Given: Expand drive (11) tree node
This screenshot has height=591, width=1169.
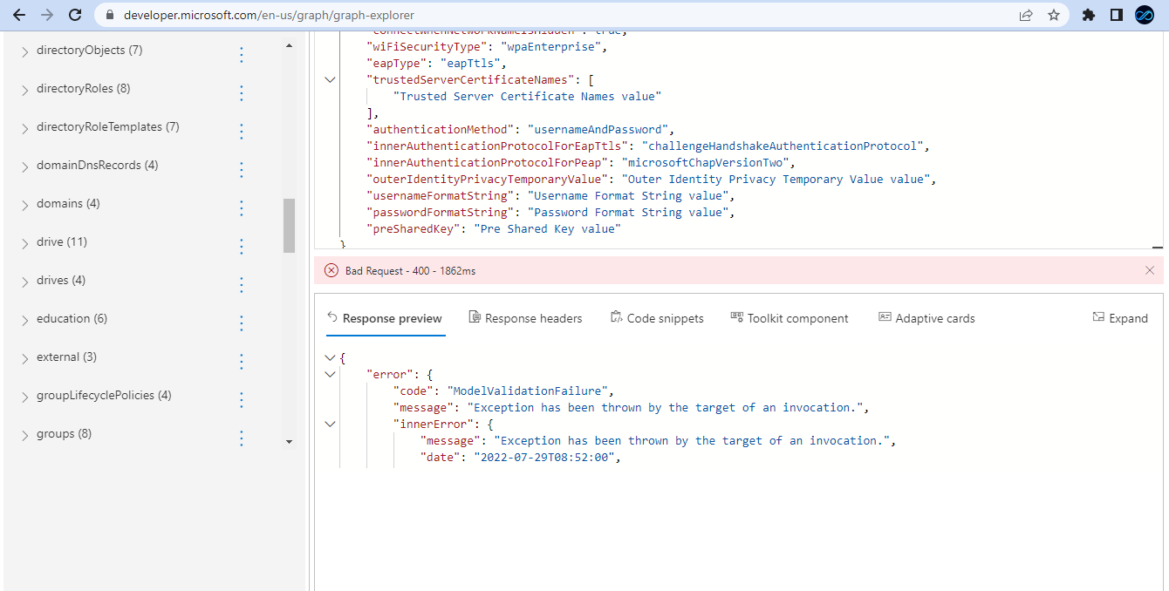Looking at the screenshot, I should point(24,243).
